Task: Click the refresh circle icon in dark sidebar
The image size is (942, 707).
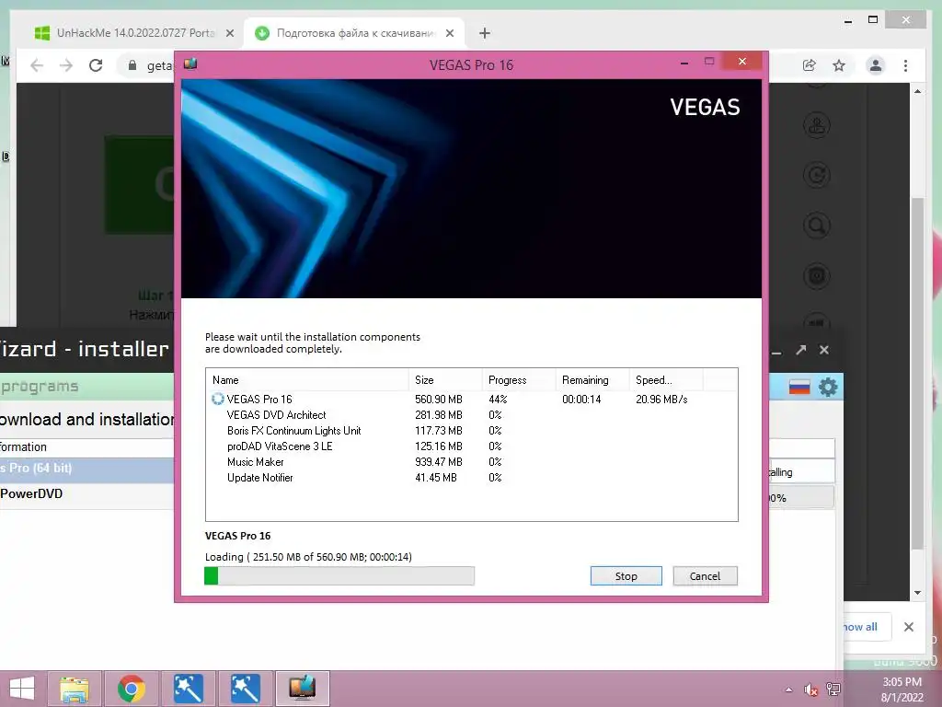Action: tap(817, 176)
